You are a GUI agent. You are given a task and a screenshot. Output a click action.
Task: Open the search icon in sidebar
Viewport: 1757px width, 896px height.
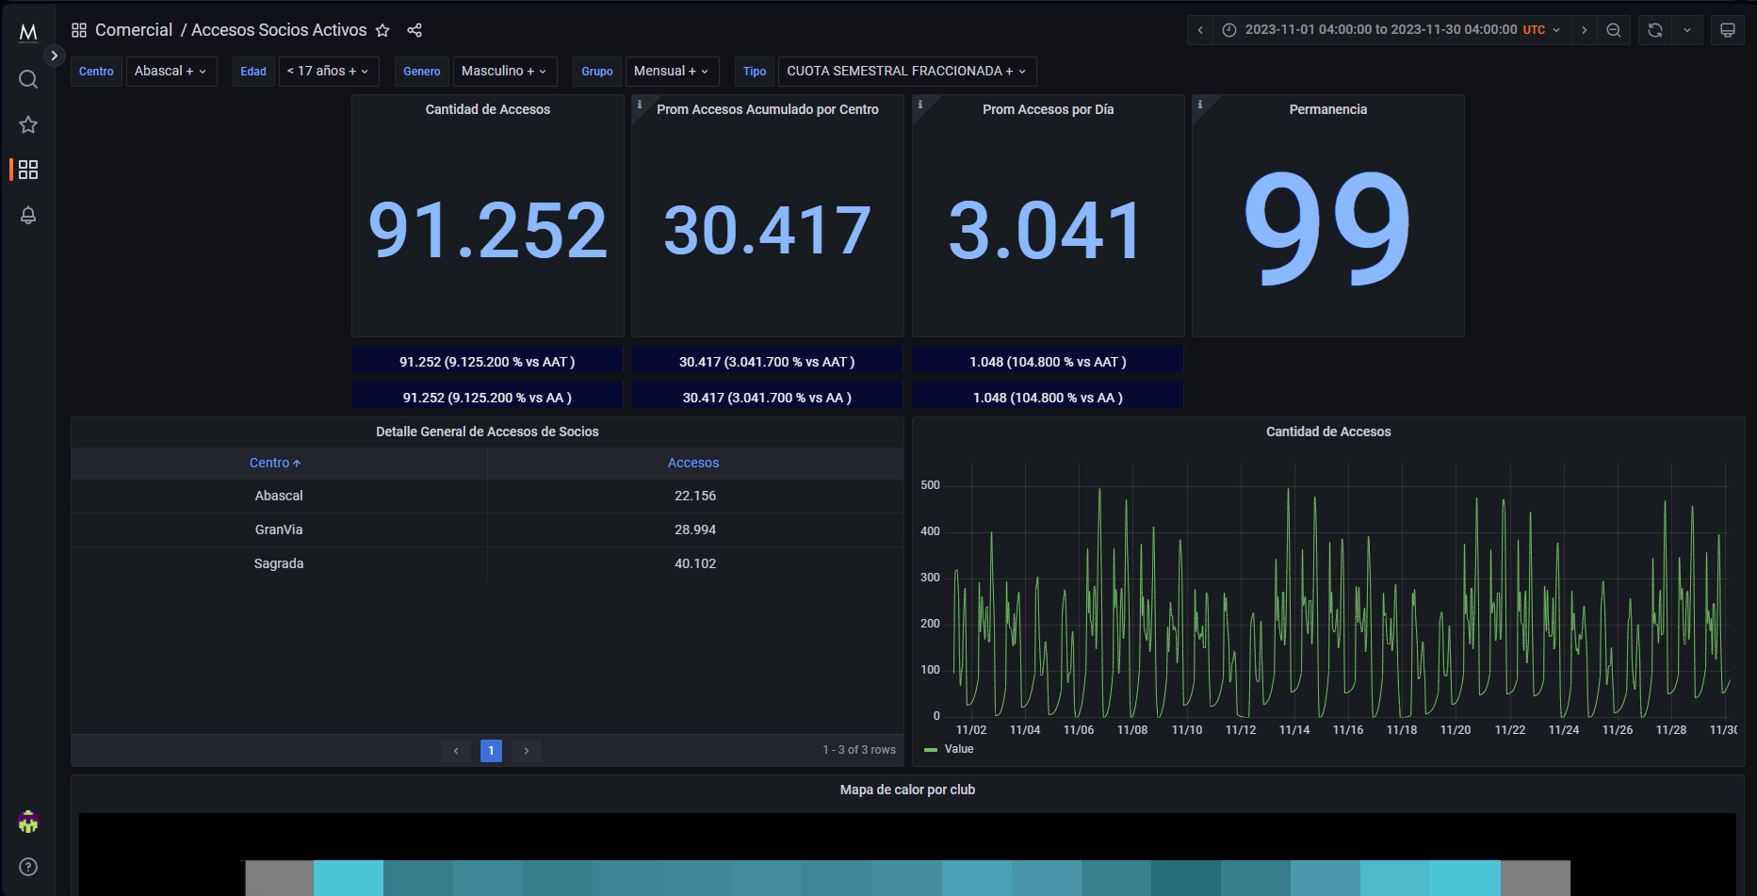click(28, 79)
